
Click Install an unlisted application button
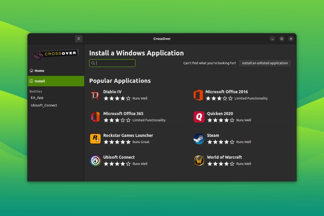[265, 63]
